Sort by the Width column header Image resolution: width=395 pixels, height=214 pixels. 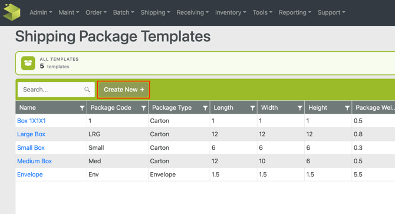269,108
